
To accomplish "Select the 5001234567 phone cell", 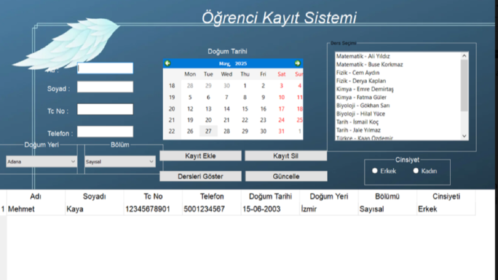I will [212, 209].
